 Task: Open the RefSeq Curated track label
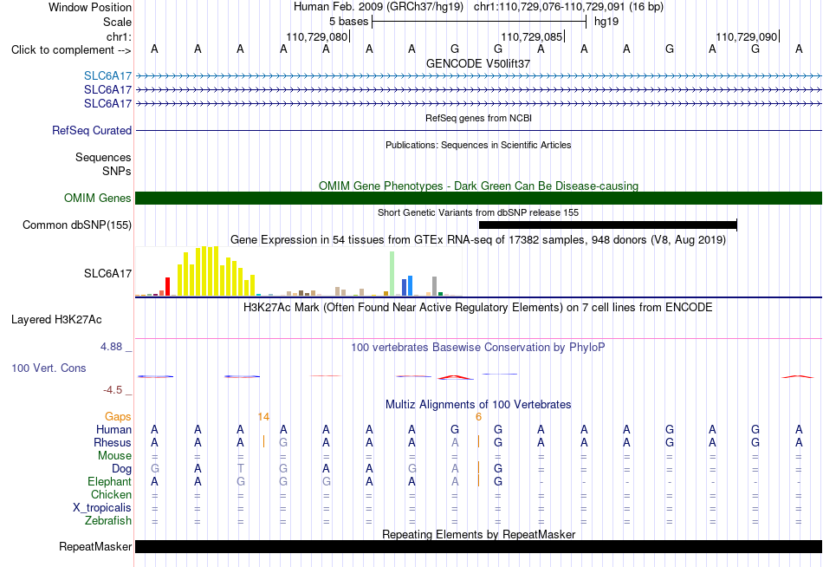[x=92, y=130]
